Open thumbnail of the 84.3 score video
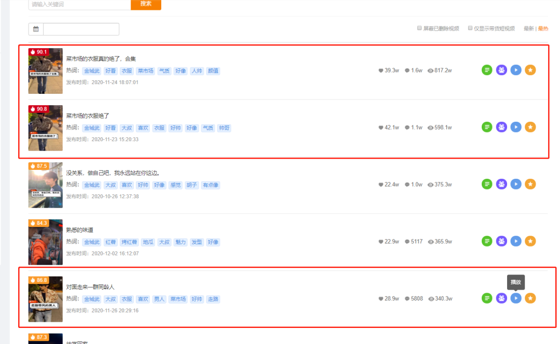This screenshot has width=560, height=344. coord(45,242)
